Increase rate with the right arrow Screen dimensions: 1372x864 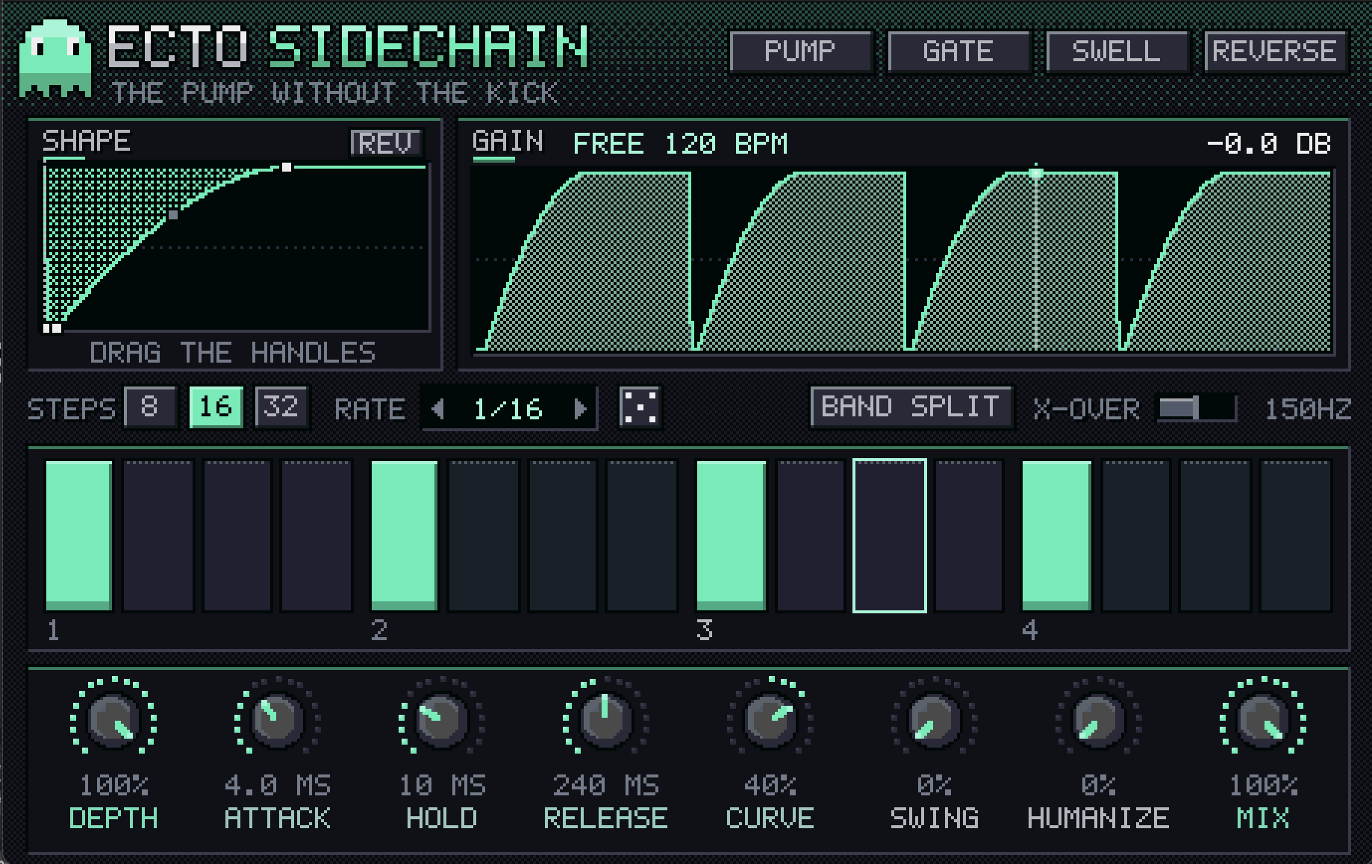[x=580, y=409]
